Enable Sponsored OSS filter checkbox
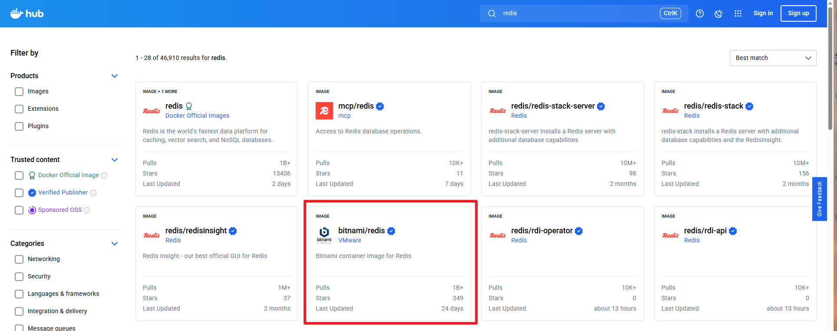The height and width of the screenshot is (331, 837). (19, 210)
